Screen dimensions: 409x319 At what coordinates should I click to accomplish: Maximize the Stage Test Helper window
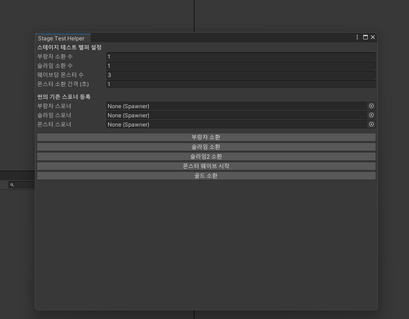[x=365, y=37]
